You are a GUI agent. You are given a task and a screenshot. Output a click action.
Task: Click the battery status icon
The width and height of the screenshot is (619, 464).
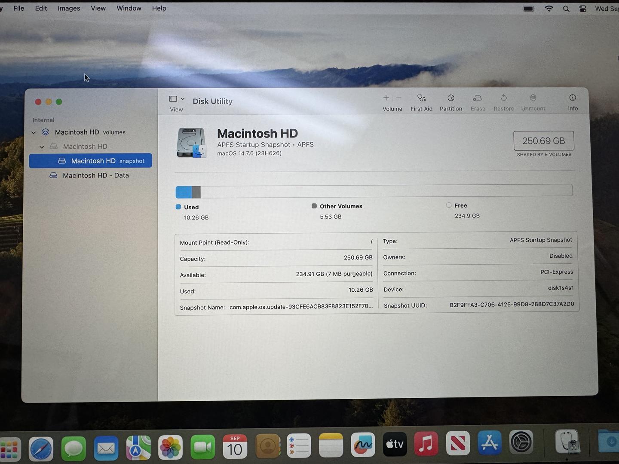(x=529, y=9)
